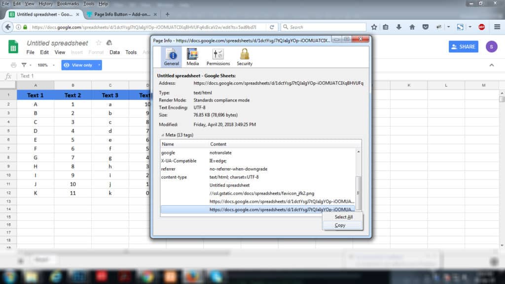Image resolution: width=505 pixels, height=284 pixels.
Task: Open the Security tab in Page Info
Action: coord(245,57)
